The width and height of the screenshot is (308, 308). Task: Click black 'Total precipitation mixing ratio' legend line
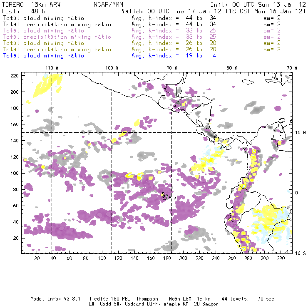[x=57, y=25]
